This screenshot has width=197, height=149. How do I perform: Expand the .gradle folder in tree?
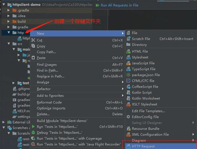[8, 10]
